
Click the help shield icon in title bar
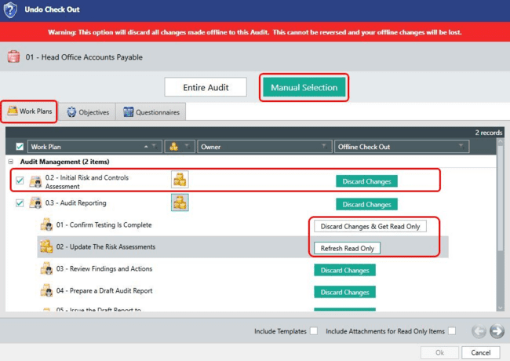pyautogui.click(x=10, y=9)
